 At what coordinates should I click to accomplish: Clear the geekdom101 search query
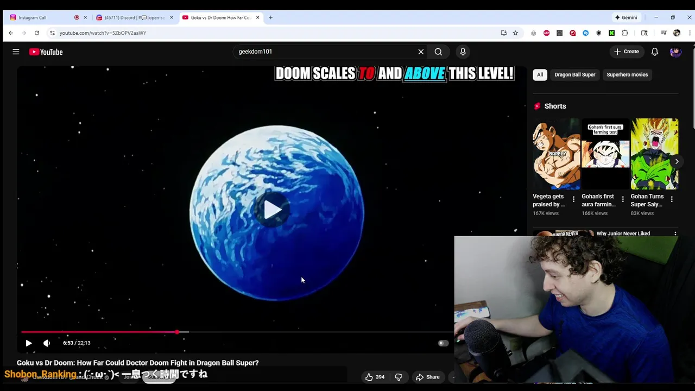click(421, 52)
